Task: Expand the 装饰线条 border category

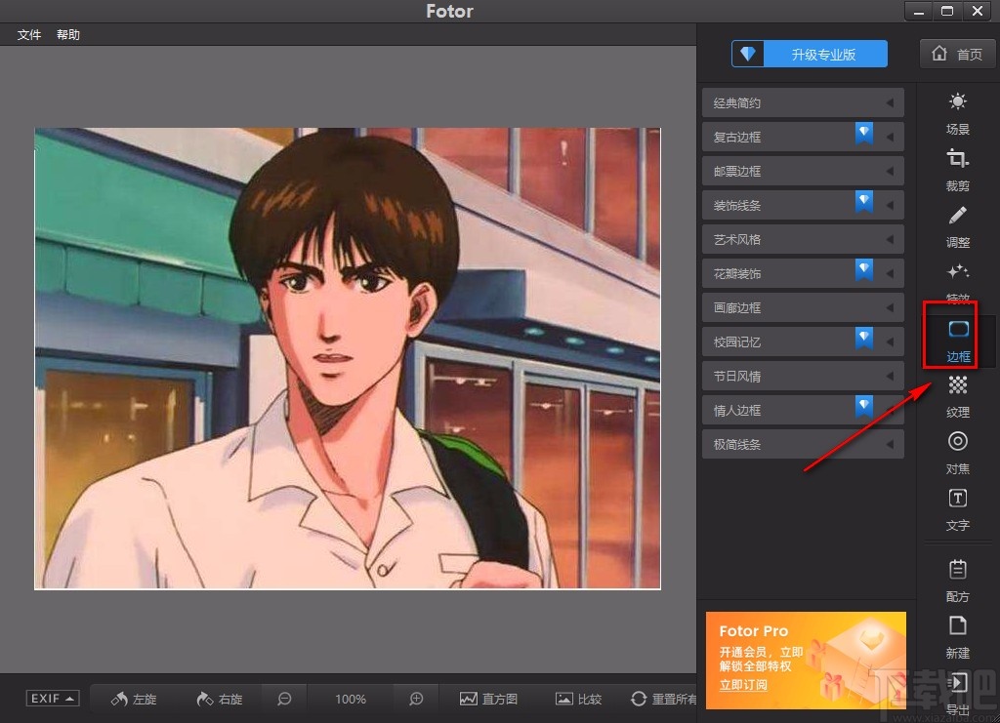Action: [803, 205]
